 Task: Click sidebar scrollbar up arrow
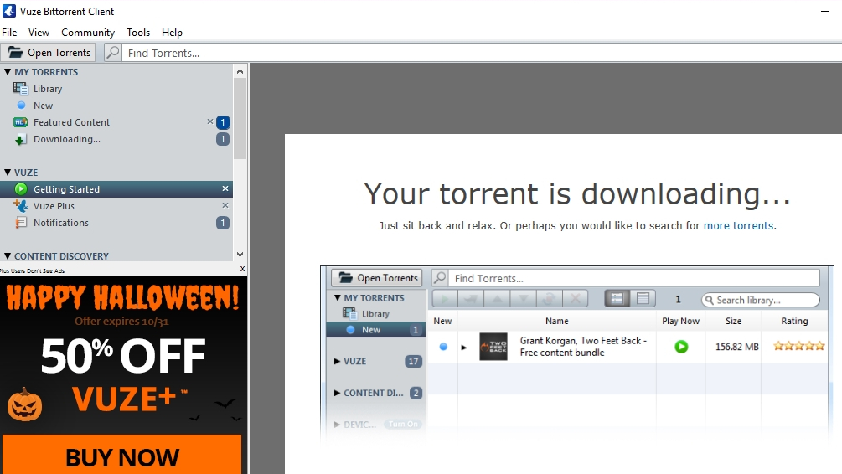point(240,71)
